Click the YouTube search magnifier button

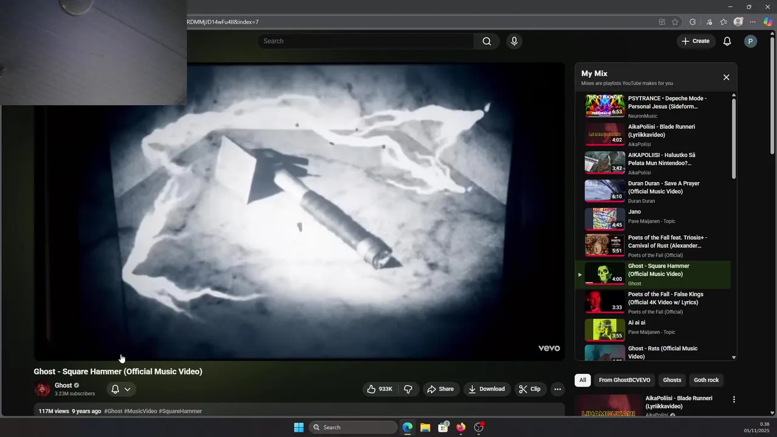click(487, 41)
